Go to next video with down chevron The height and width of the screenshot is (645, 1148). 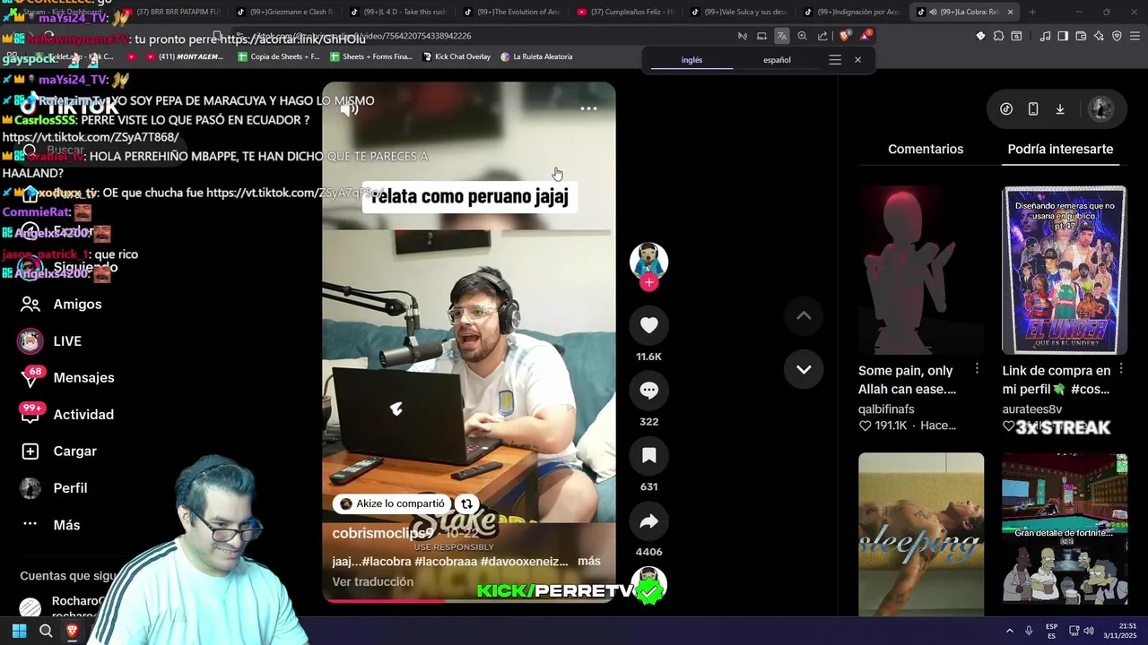coord(804,369)
